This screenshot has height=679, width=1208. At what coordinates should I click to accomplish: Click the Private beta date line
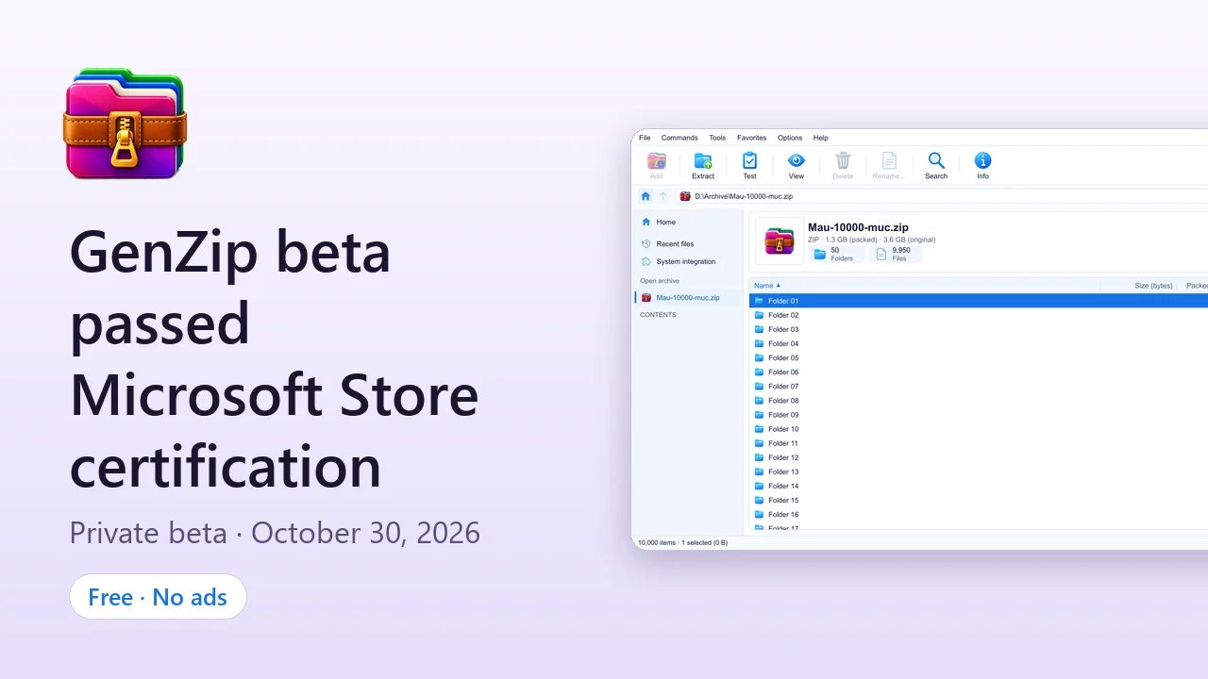pyautogui.click(x=275, y=533)
